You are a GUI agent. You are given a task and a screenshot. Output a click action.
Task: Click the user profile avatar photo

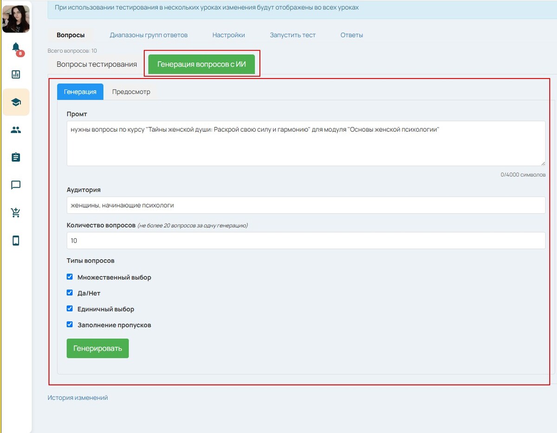click(x=16, y=19)
